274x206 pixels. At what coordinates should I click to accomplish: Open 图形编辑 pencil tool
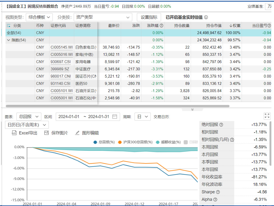coord(77,133)
